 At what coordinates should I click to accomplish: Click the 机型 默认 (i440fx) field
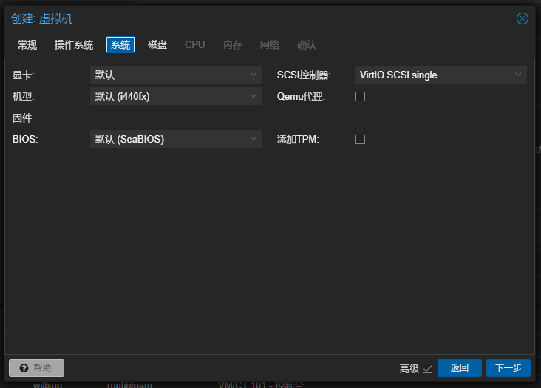pyautogui.click(x=167, y=96)
